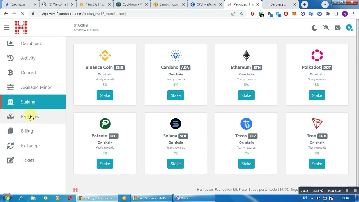Stop page loading in browser toolbar
This screenshot has width=359, height=202.
click(22, 14)
